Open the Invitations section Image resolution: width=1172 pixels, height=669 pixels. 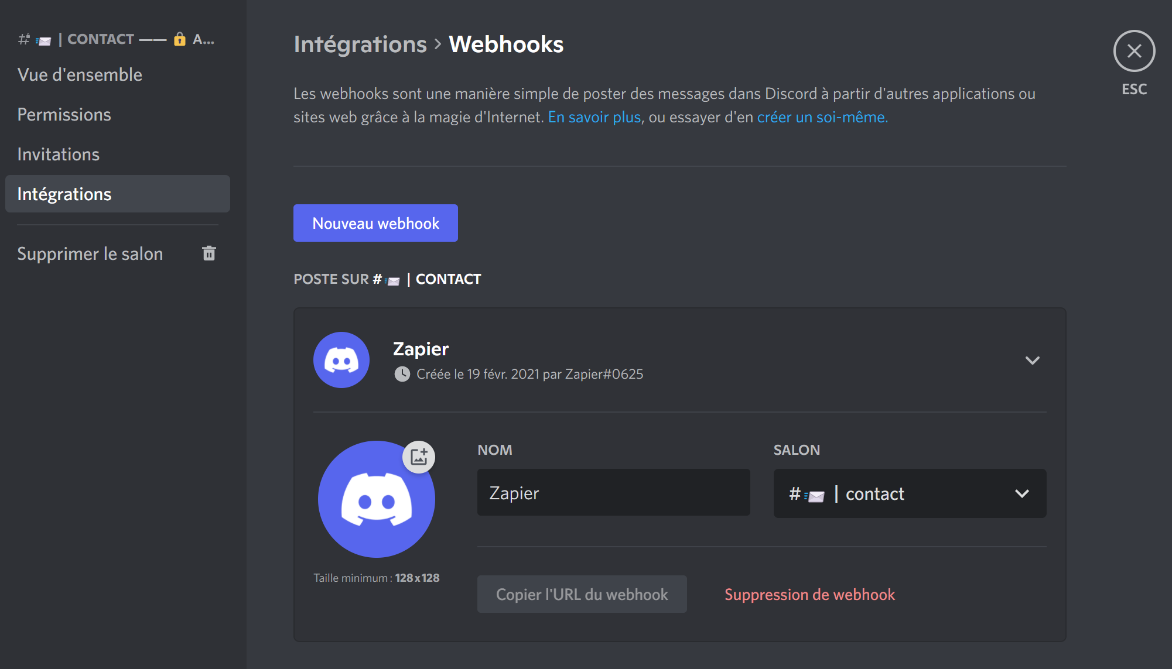(59, 154)
